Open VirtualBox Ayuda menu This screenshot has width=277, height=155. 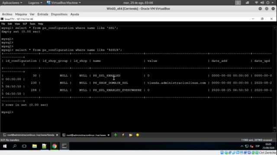[x=74, y=14]
